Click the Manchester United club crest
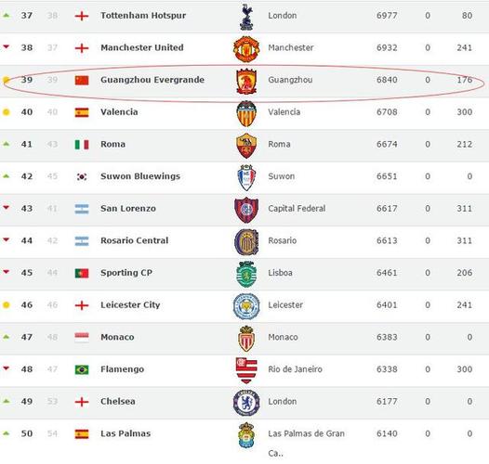Image resolution: width=489 pixels, height=464 pixels. [x=246, y=48]
